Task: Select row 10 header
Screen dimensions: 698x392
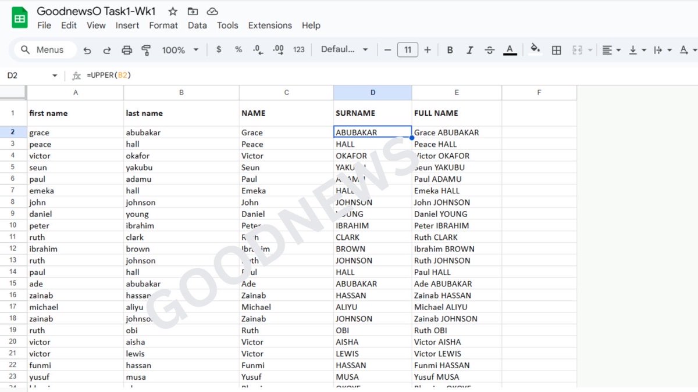Action: point(13,225)
